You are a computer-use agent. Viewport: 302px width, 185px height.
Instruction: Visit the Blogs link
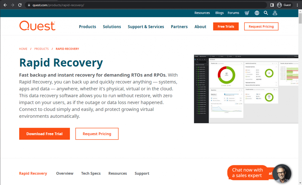coord(219,13)
